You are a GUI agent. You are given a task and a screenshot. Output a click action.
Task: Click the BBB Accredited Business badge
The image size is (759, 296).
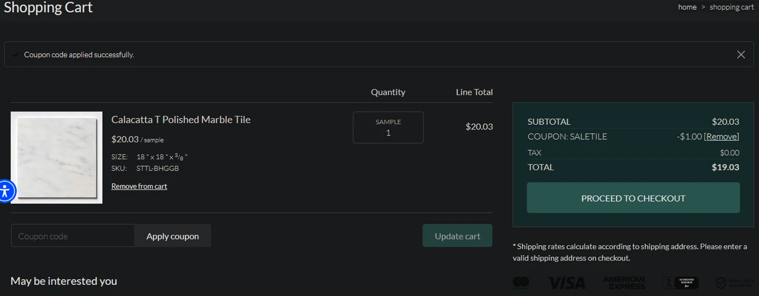pyautogui.click(x=681, y=282)
